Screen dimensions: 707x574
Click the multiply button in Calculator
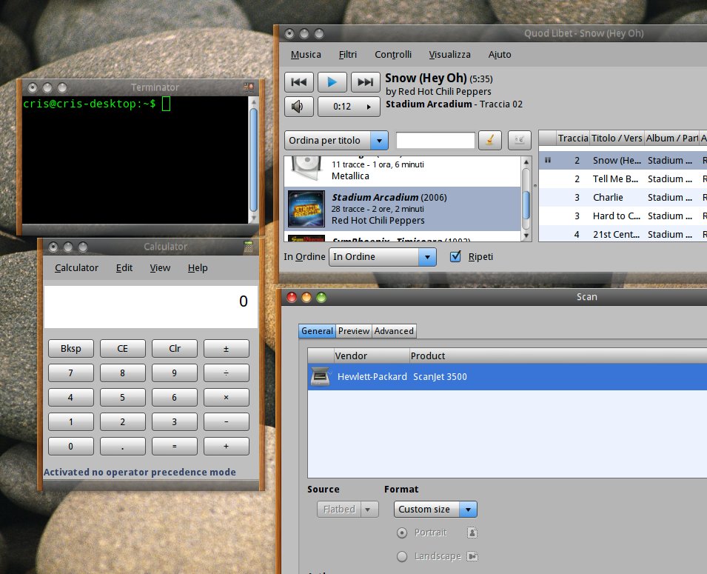tap(227, 397)
